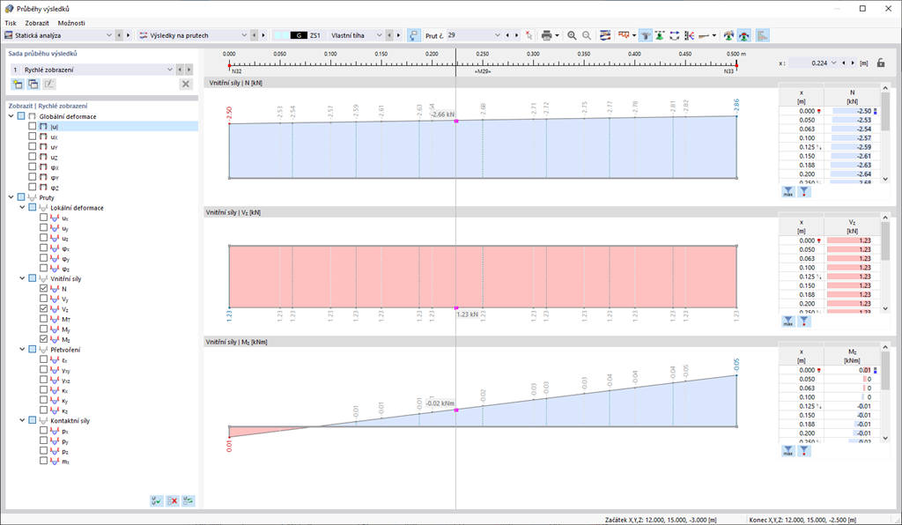Enable the MT internal force checkbox
902x525 pixels.
pyautogui.click(x=44, y=319)
